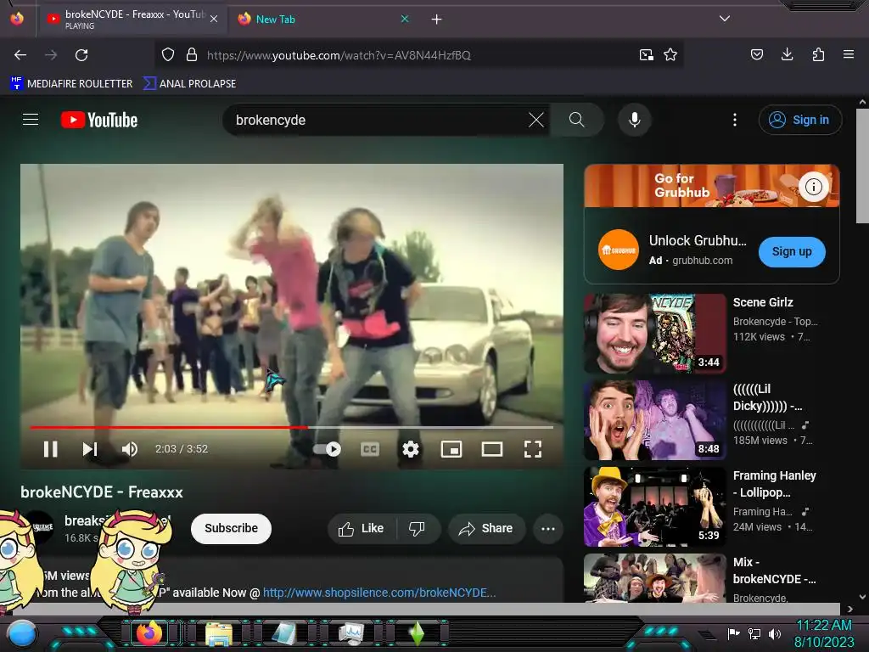Open The Sims icon in taskbar
This screenshot has height=652, width=869.
[417, 633]
